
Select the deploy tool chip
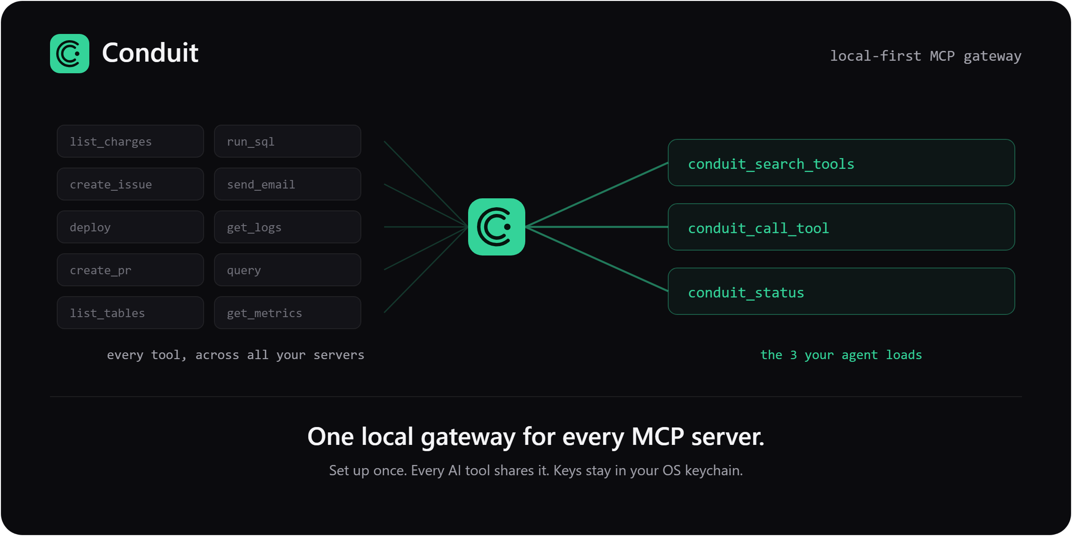pyautogui.click(x=130, y=227)
